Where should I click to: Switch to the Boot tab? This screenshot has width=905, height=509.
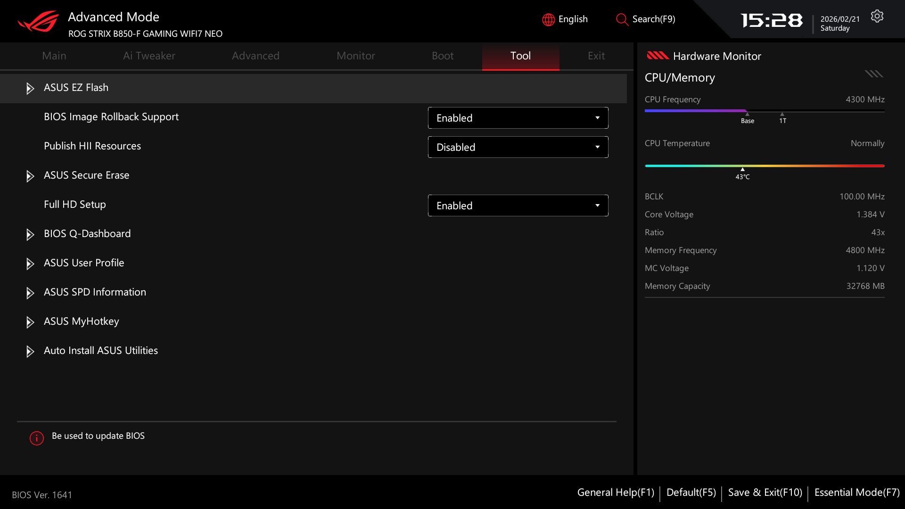pos(443,56)
